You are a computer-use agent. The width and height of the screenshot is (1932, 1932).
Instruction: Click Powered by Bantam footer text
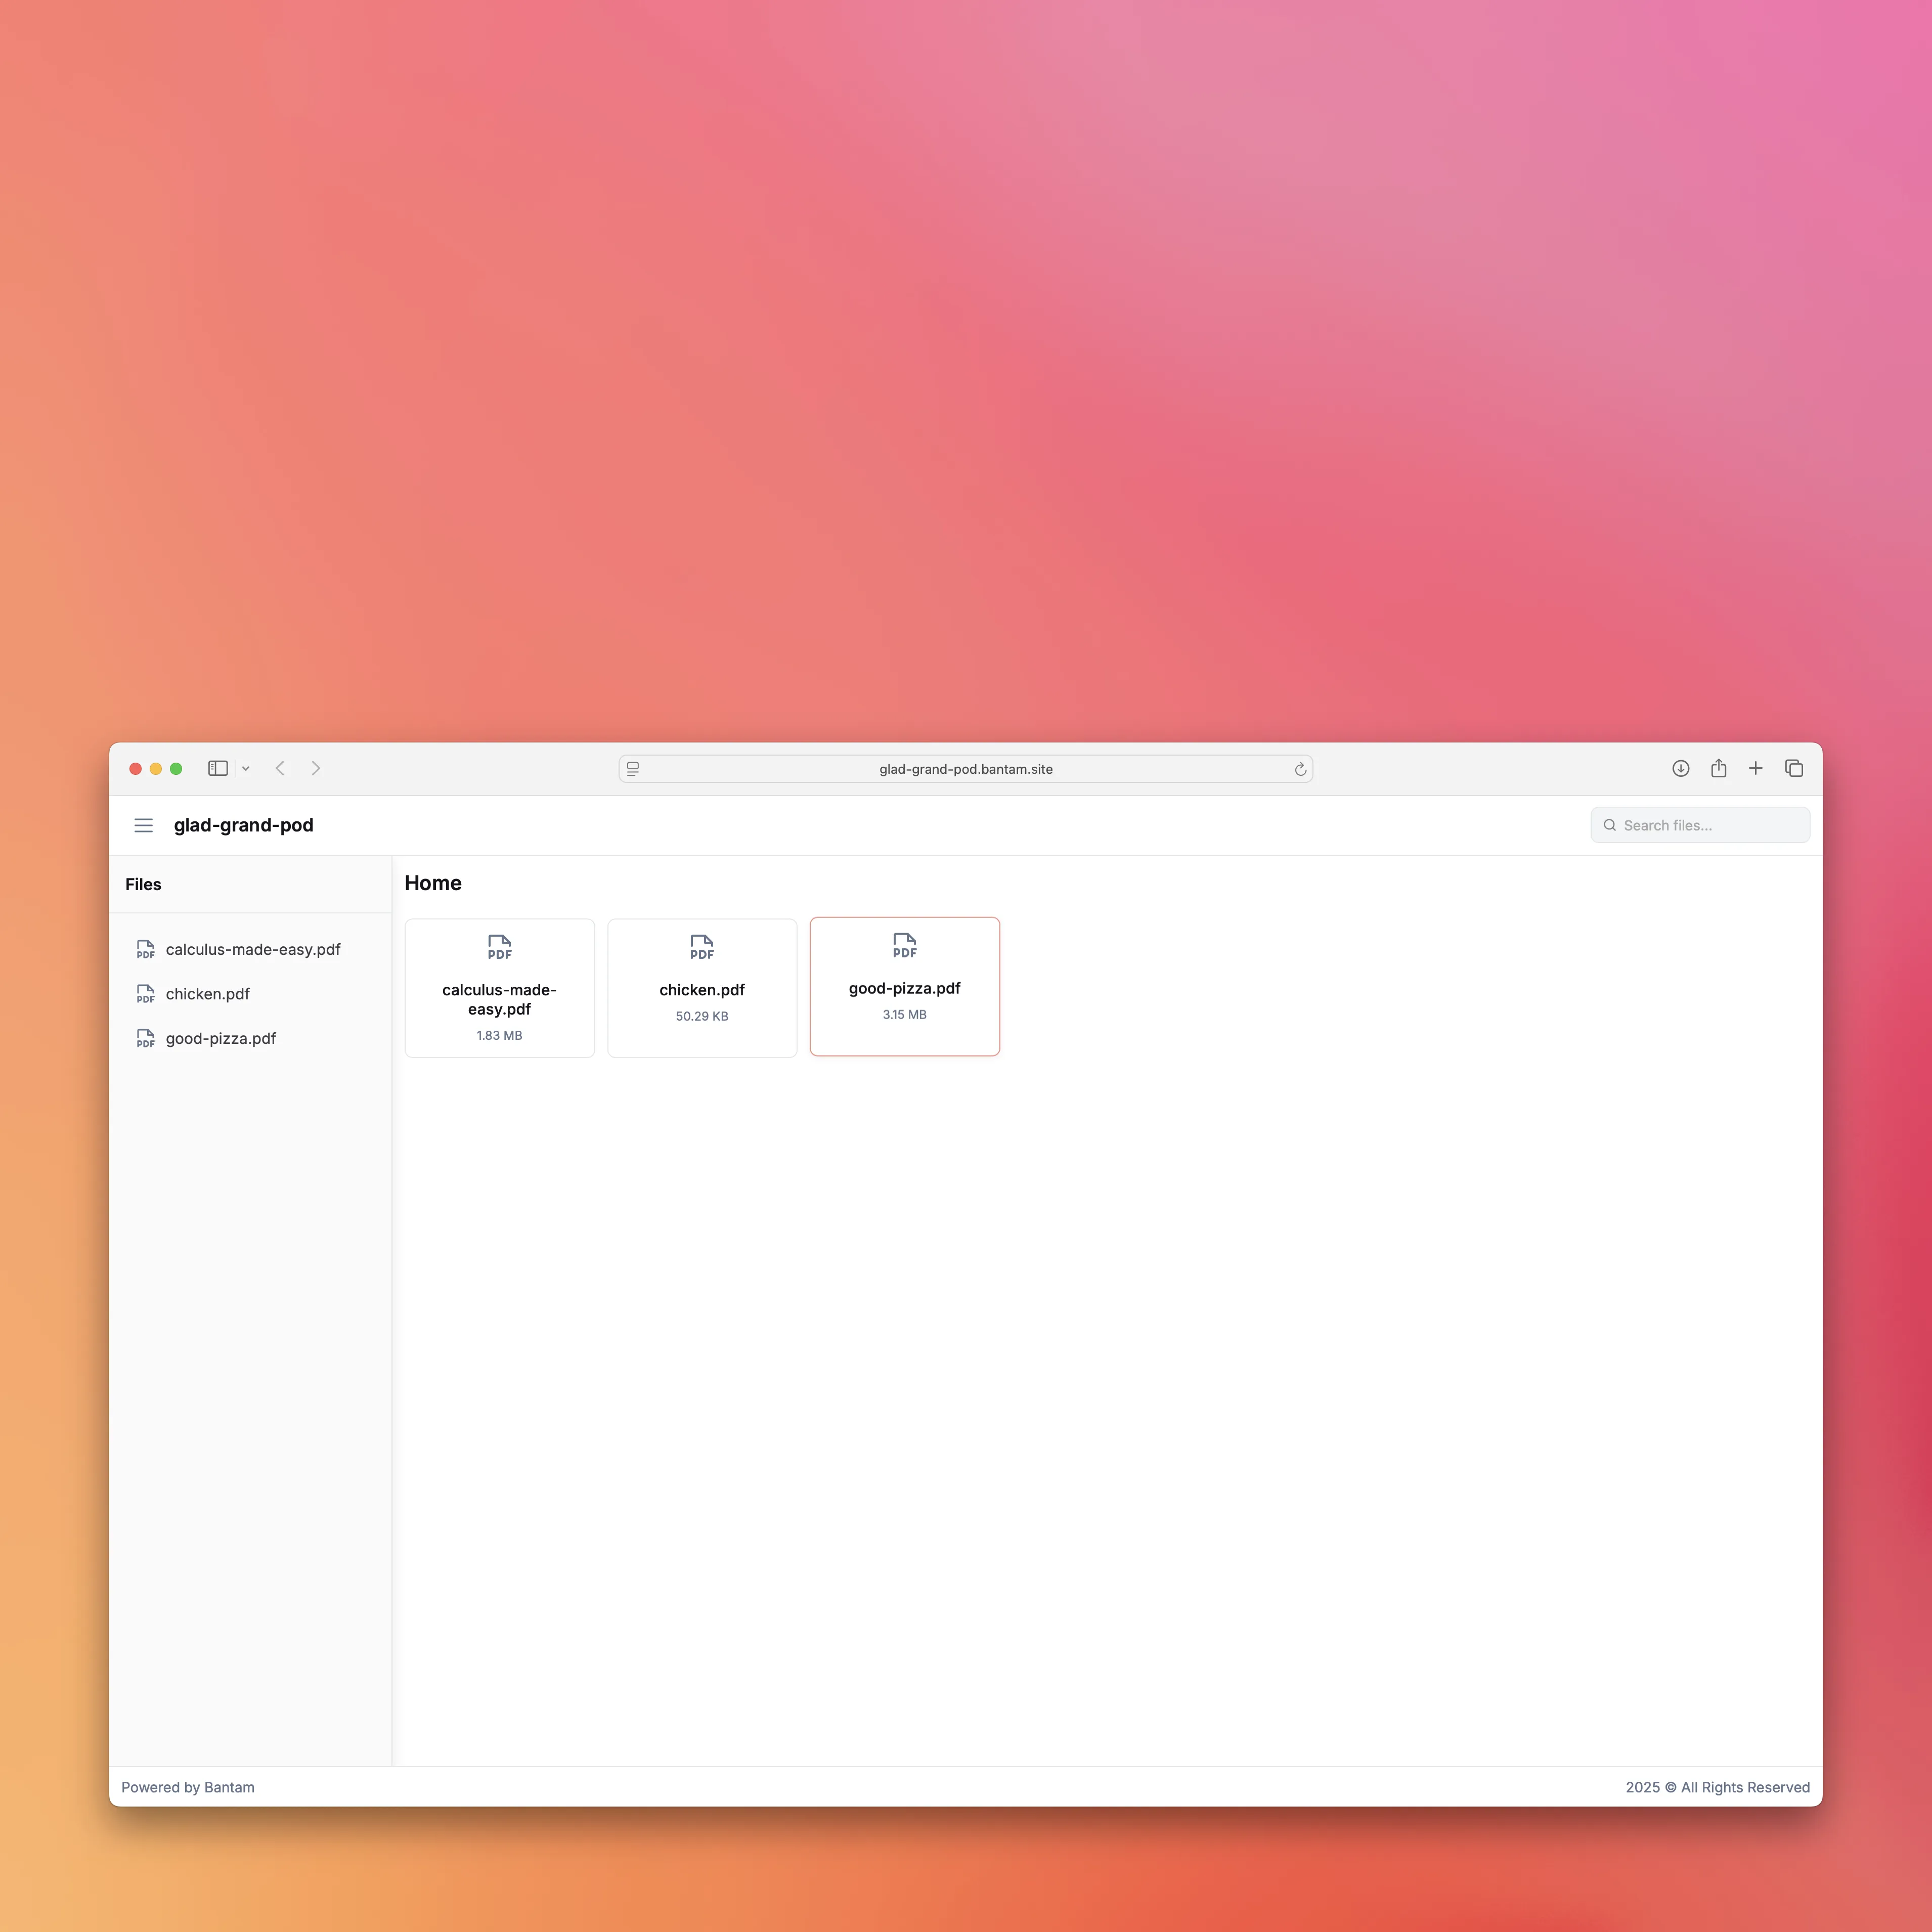click(x=188, y=1787)
